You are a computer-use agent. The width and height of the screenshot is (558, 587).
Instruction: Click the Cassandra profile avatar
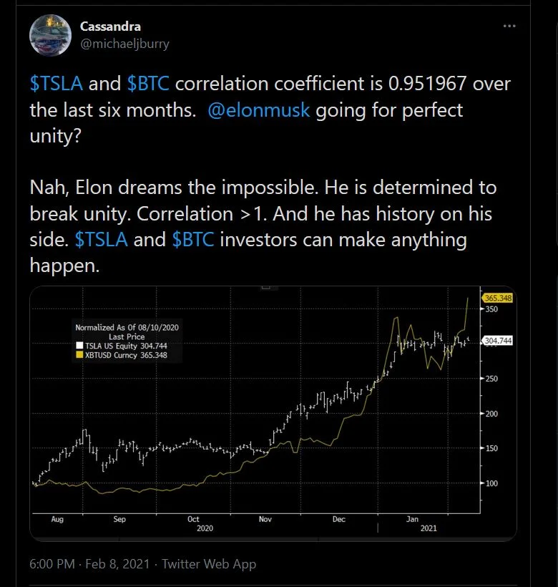[x=51, y=35]
